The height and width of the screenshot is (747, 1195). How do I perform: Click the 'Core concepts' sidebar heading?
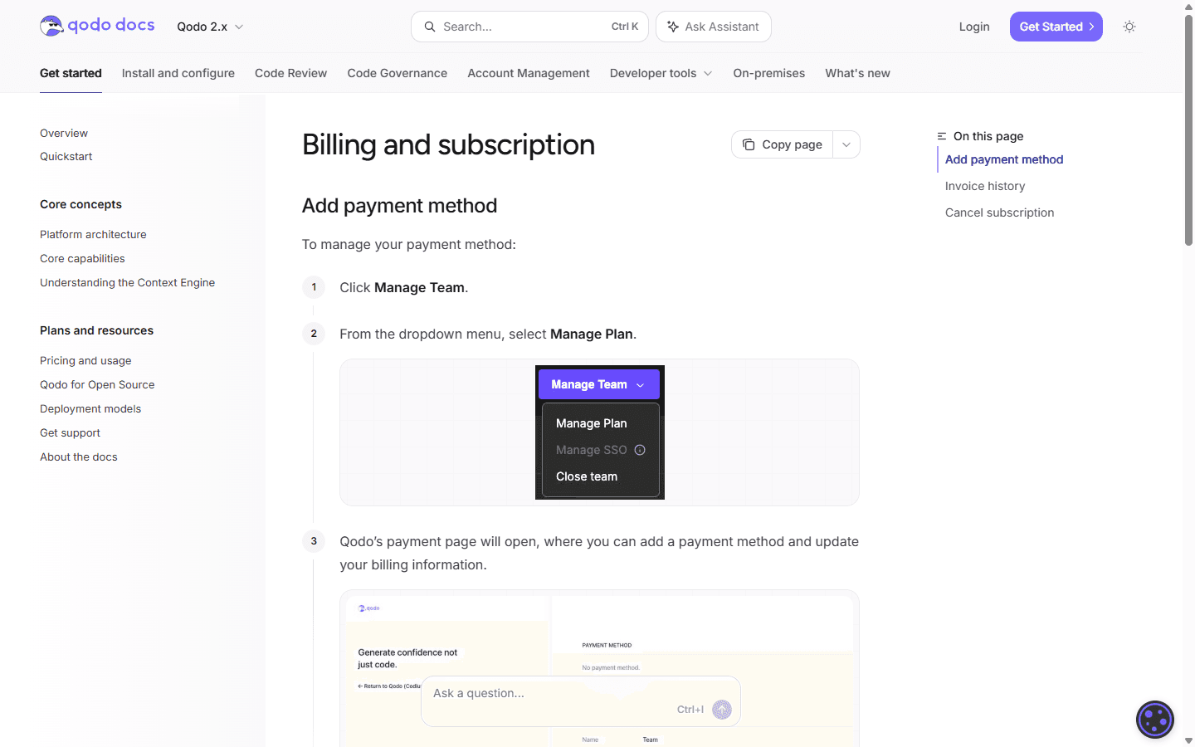(x=80, y=204)
